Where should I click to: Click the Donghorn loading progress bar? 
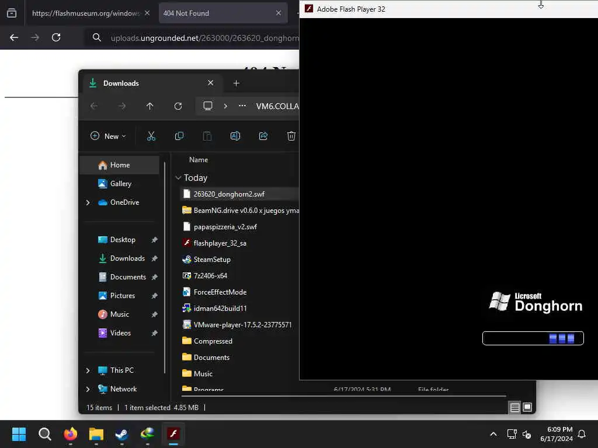point(533,338)
